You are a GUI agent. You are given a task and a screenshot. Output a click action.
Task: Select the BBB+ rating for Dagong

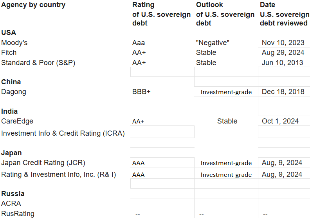(141, 92)
